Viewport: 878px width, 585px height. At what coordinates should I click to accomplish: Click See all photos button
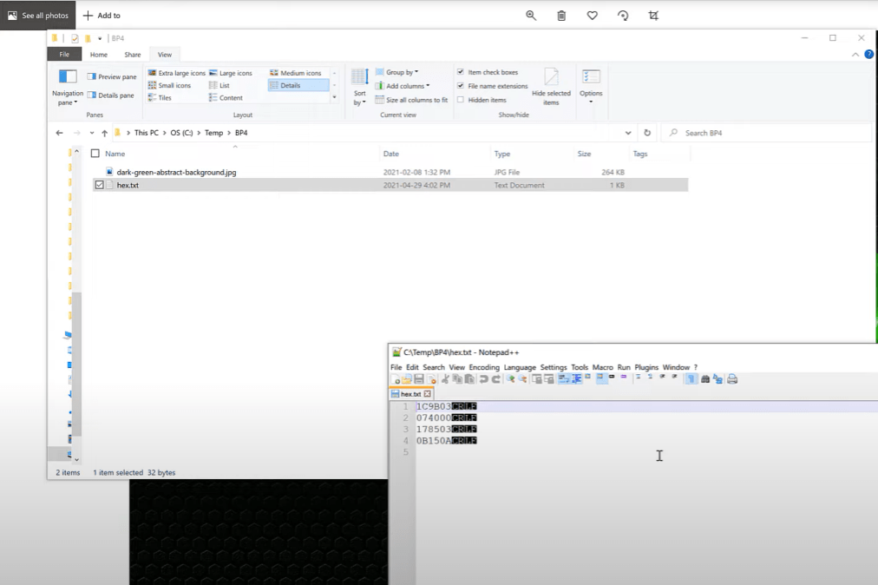point(37,15)
